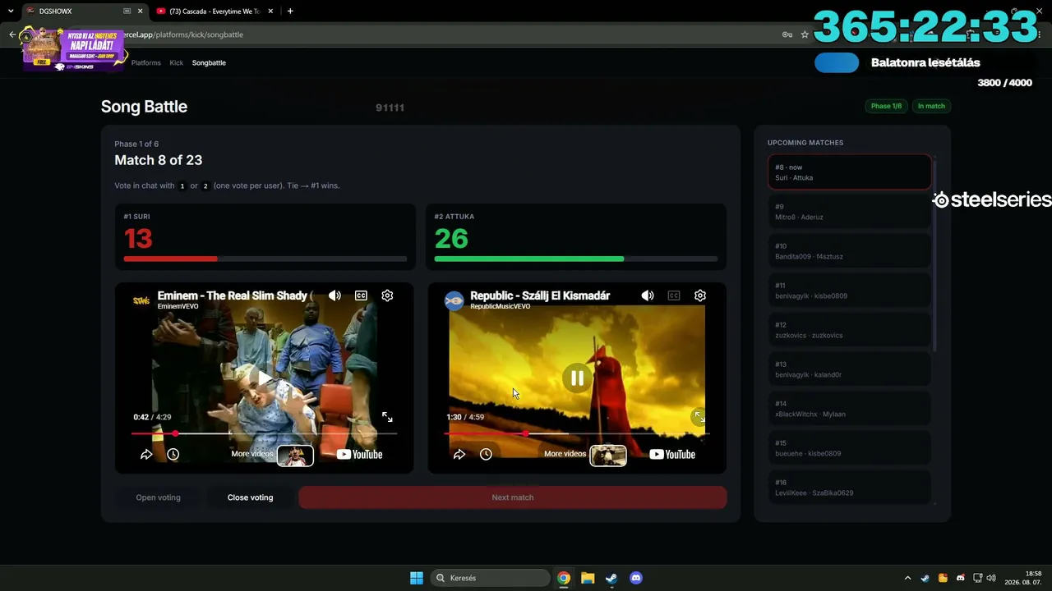Add Republic video to Watch later
Viewport: 1052px width, 591px height.
[x=486, y=454]
